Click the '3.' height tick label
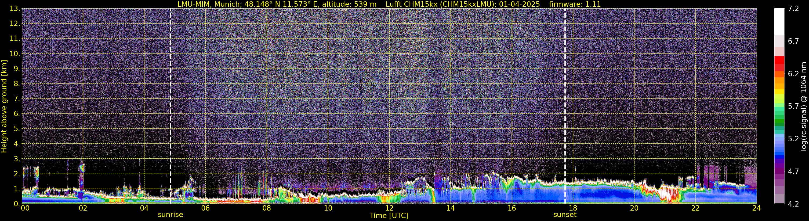The width and height of the screenshot is (809, 221). coord(17,159)
